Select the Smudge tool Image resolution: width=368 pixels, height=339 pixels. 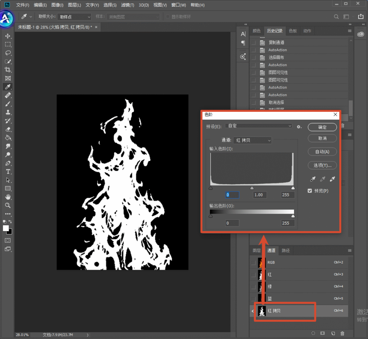click(x=8, y=146)
